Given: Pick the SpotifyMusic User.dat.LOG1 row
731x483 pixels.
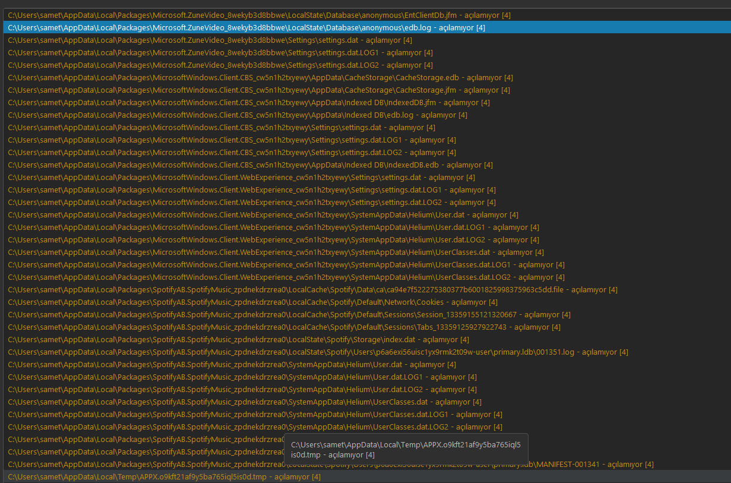Looking at the screenshot, I should (x=366, y=377).
